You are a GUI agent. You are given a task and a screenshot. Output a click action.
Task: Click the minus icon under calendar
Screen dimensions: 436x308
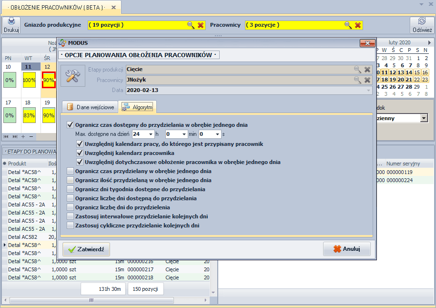pos(31,137)
